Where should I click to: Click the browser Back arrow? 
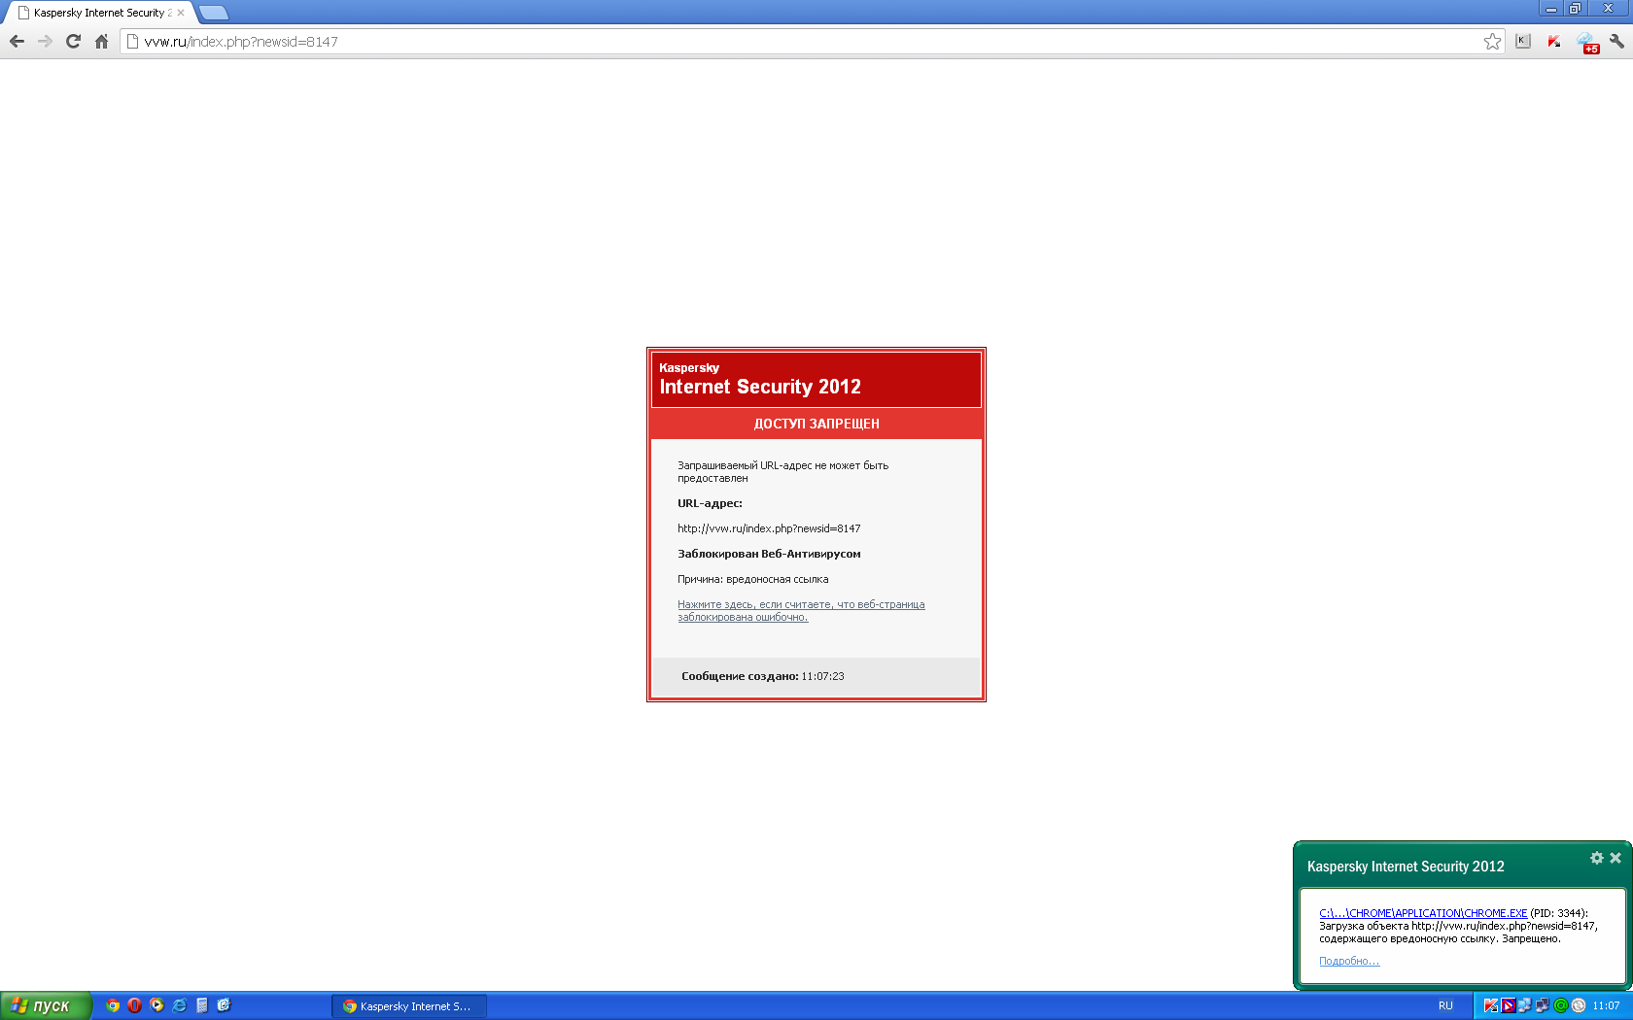click(17, 41)
